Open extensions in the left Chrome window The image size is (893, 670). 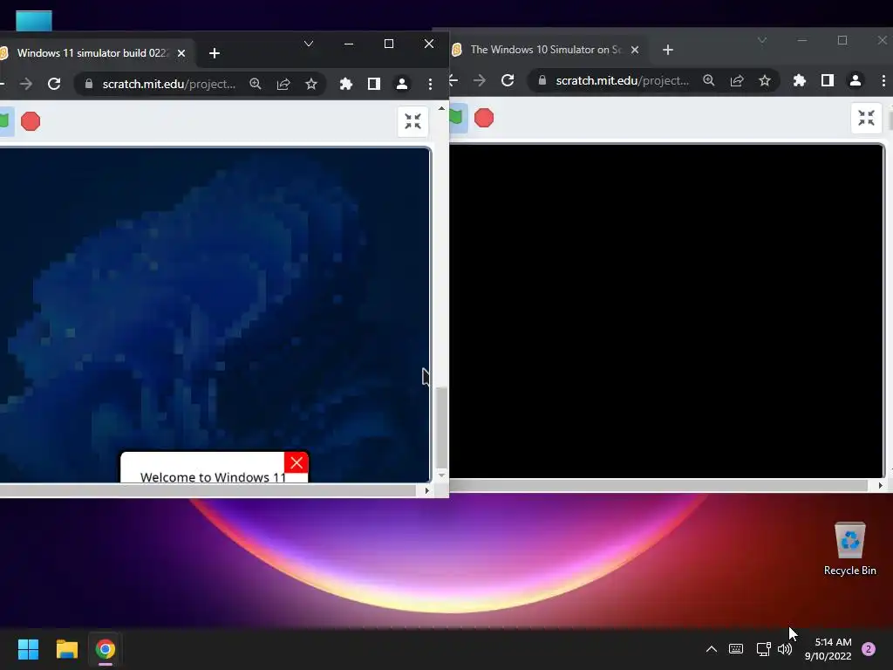(x=345, y=85)
